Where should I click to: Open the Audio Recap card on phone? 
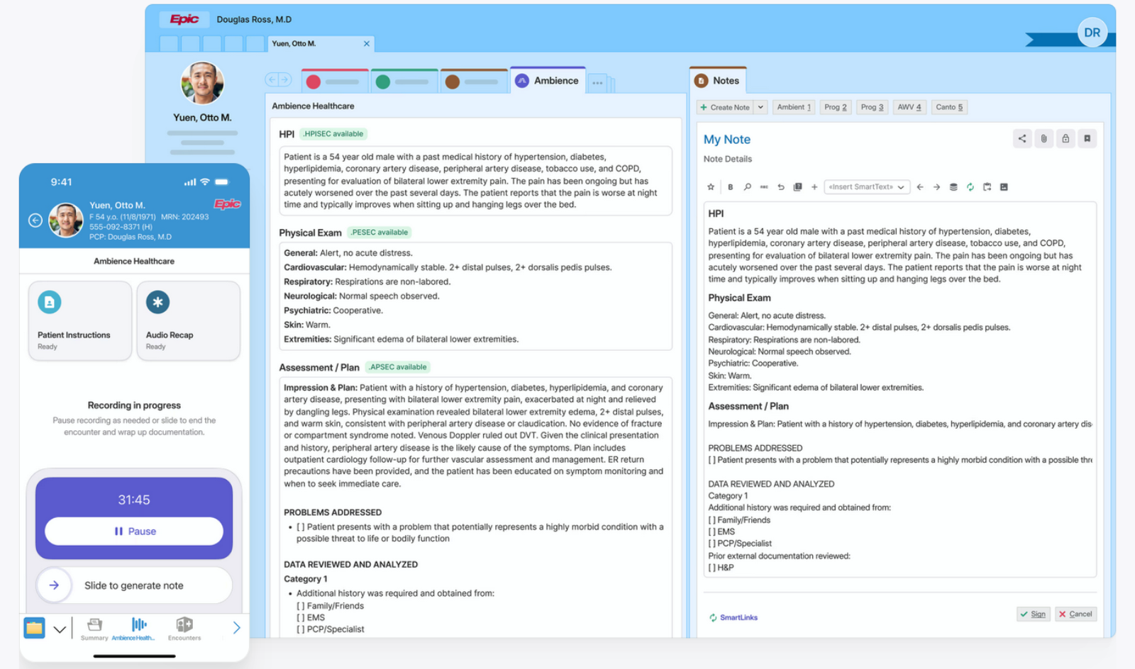tap(188, 321)
